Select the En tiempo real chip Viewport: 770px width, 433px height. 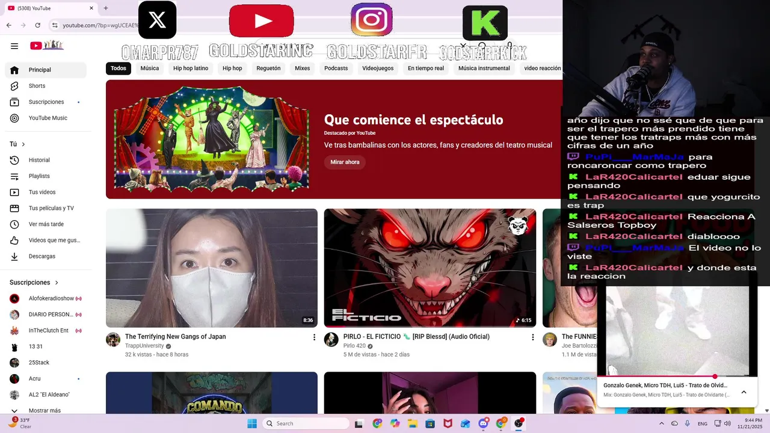coord(426,69)
